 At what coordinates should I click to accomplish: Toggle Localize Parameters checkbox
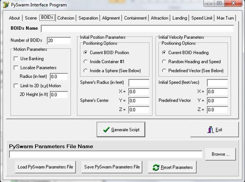click(x=16, y=68)
